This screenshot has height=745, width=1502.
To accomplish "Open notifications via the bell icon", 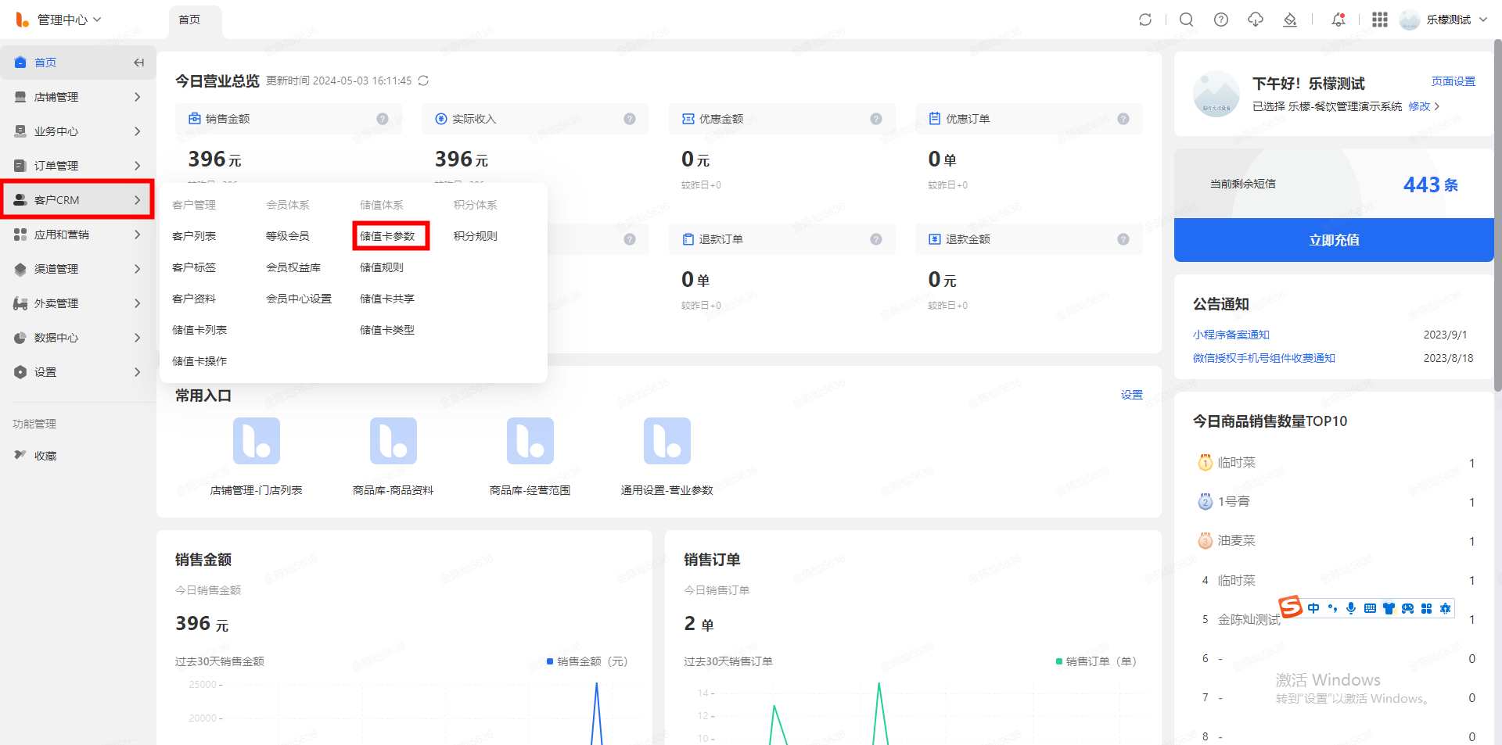I will [x=1339, y=20].
